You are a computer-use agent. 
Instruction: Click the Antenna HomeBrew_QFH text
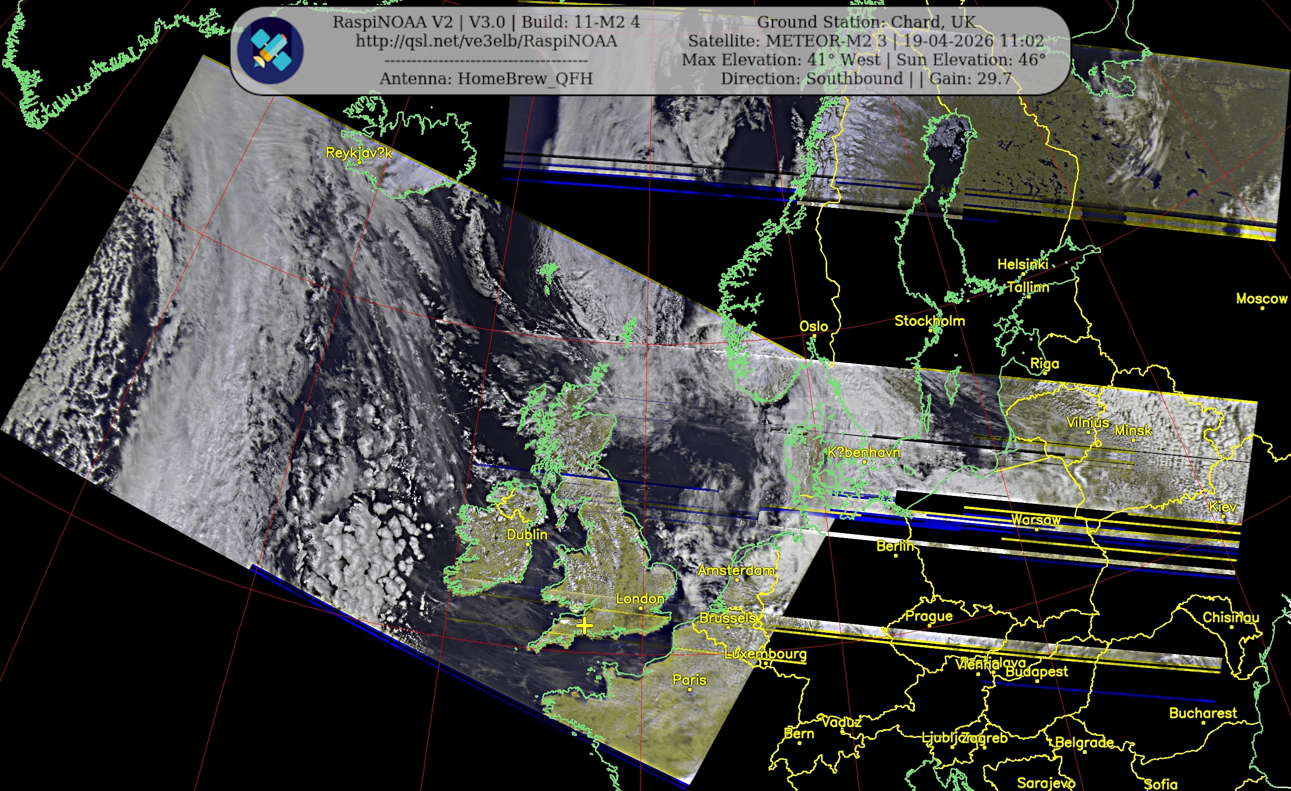coord(486,78)
